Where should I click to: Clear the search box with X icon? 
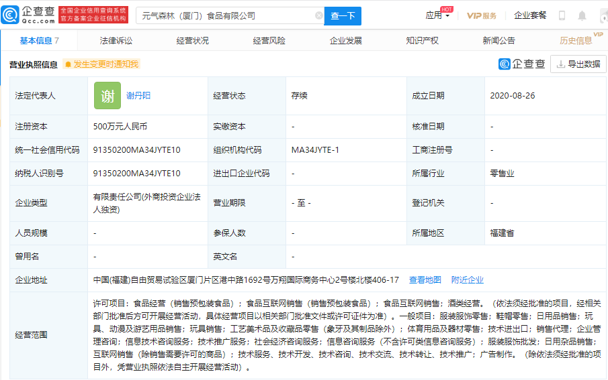tap(318, 15)
